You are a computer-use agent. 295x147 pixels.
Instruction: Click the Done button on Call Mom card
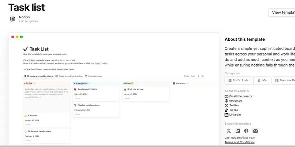coord(28,125)
